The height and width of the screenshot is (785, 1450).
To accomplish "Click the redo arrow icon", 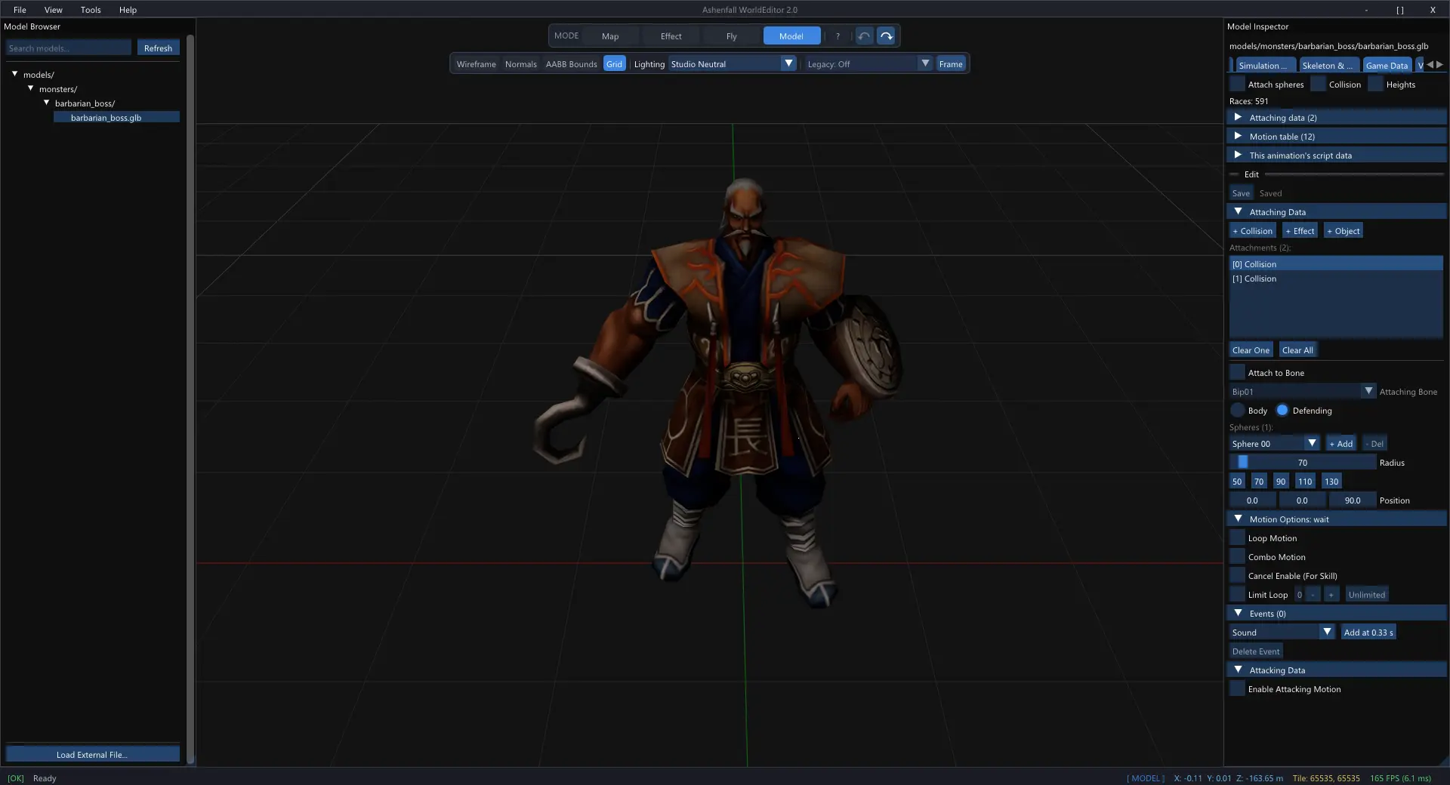I will (x=887, y=35).
